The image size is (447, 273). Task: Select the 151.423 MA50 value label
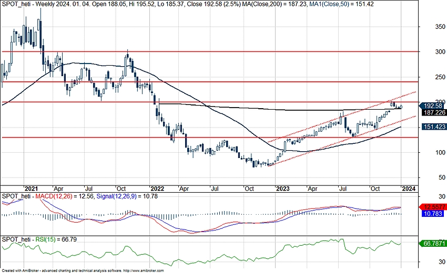[434, 127]
